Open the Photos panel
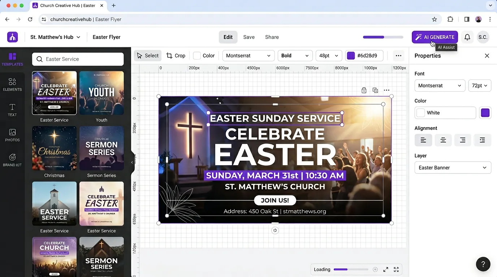 click(12, 135)
